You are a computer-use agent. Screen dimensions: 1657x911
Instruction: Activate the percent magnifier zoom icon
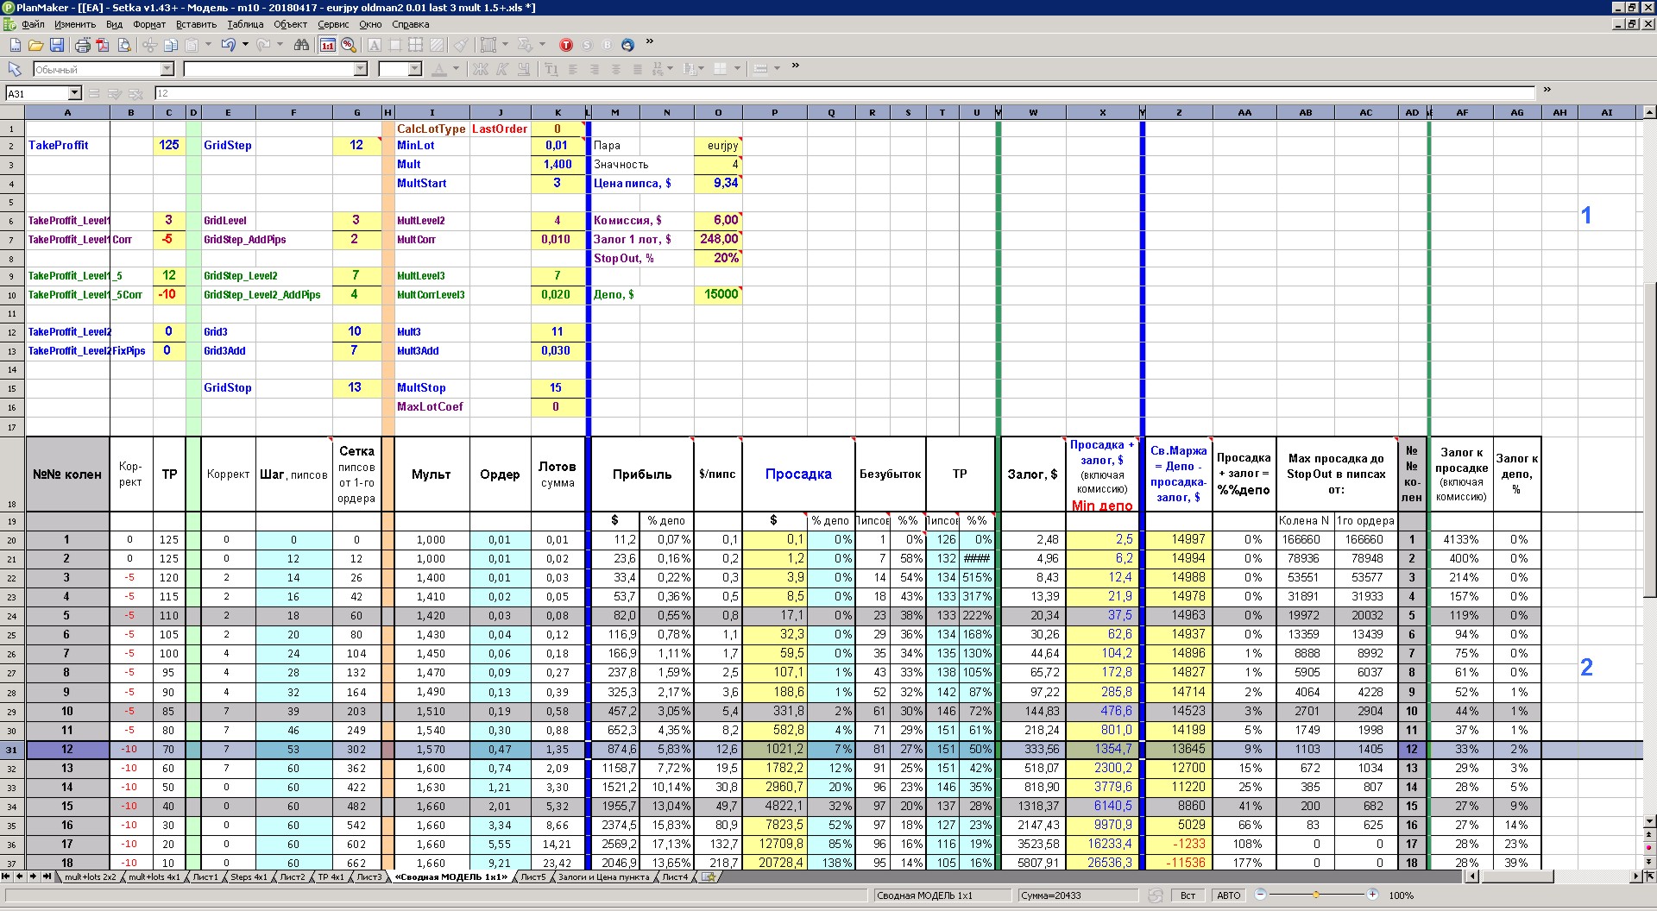click(349, 45)
